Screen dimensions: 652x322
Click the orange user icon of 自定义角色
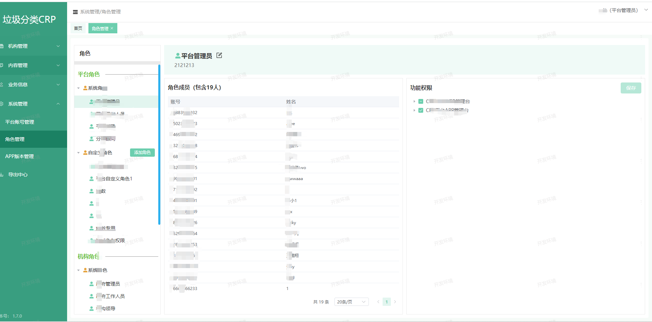coord(85,153)
